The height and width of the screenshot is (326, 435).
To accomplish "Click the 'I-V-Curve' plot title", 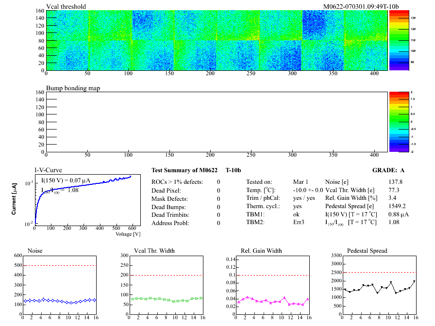I will [x=48, y=170].
